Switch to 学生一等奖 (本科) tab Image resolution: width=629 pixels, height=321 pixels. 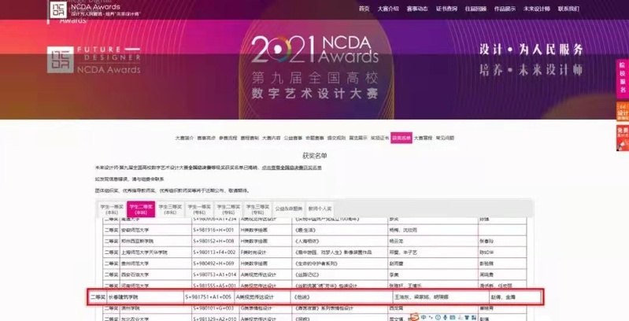point(111,208)
